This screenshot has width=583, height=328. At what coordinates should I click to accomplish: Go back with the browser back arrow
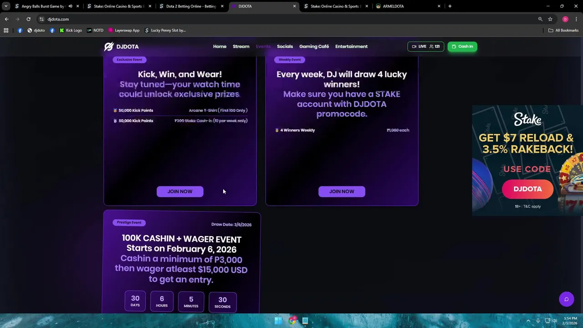pyautogui.click(x=6, y=19)
